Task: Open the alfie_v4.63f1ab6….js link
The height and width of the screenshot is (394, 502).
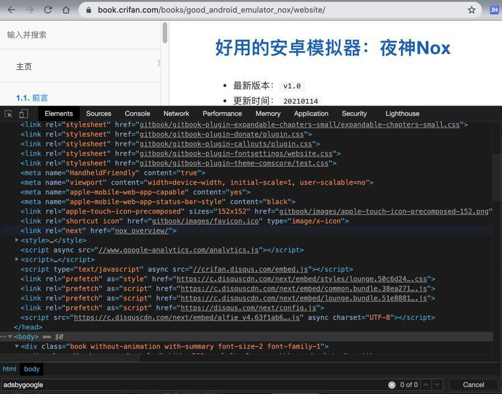Action: click(x=186, y=317)
